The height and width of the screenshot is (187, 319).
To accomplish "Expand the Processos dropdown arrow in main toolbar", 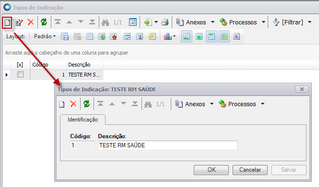I will [x=263, y=22].
